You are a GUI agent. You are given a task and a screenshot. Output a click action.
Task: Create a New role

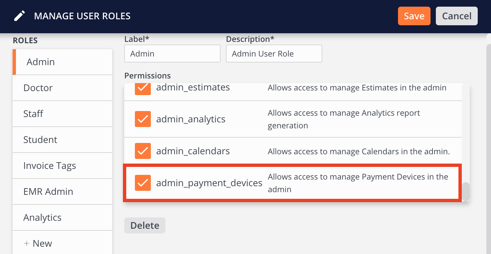(x=62, y=243)
